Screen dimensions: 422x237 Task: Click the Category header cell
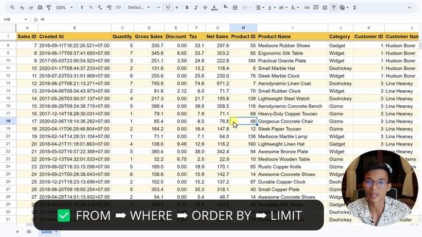[340, 36]
